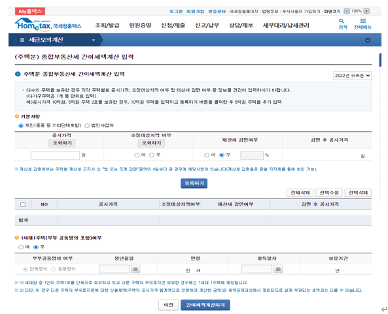Focus the 생년월일 date field

pyautogui.click(x=114, y=269)
